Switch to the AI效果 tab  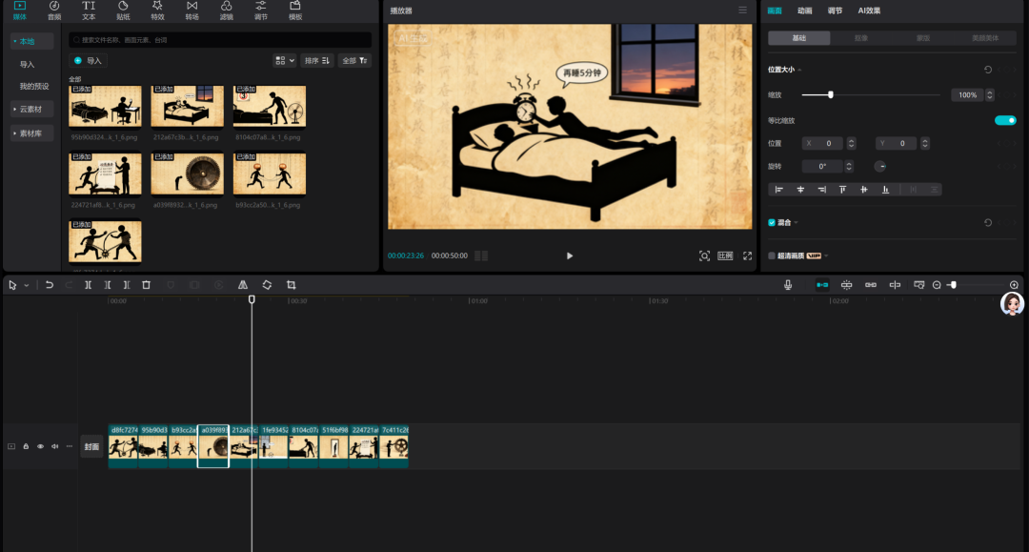click(869, 10)
